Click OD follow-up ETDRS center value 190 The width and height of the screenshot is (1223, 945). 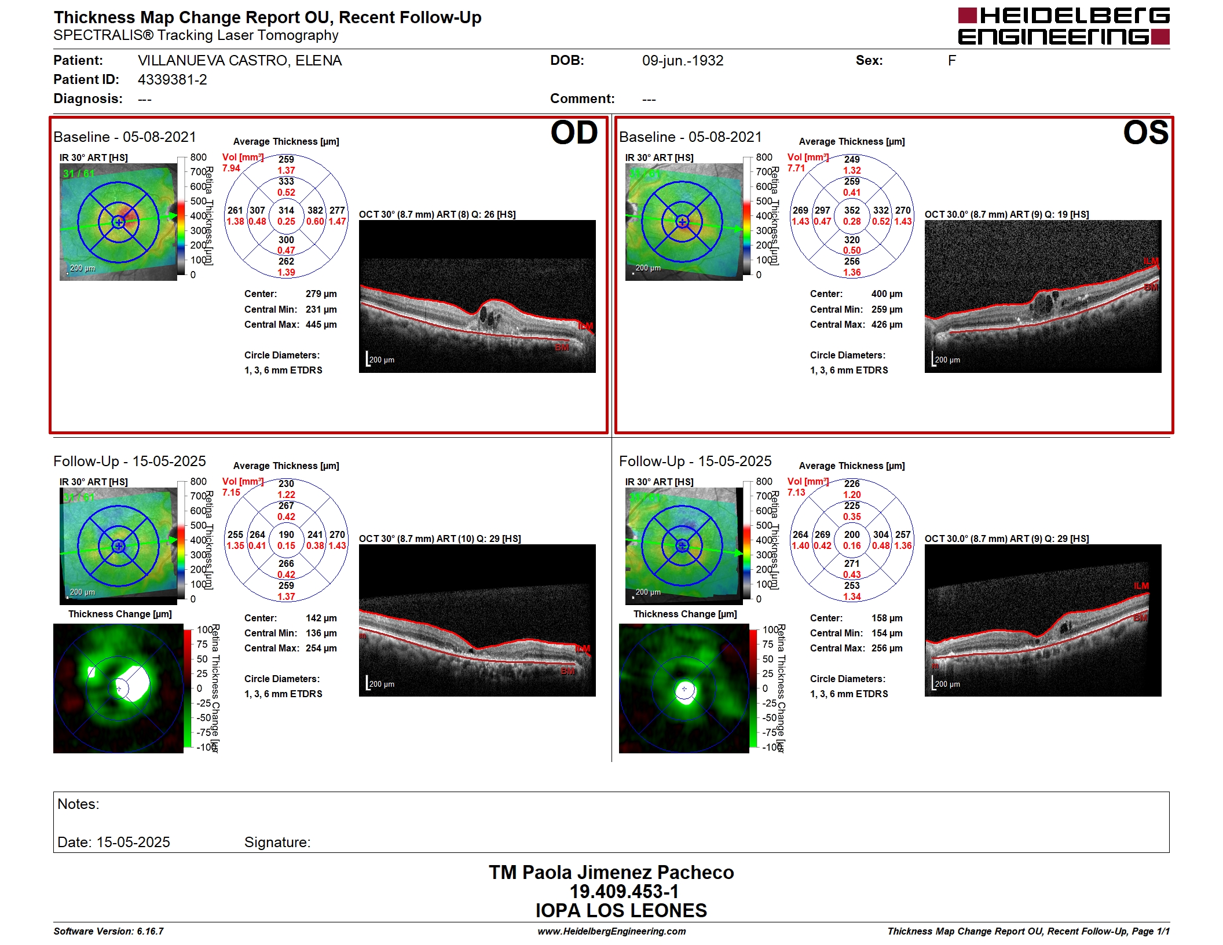(286, 534)
